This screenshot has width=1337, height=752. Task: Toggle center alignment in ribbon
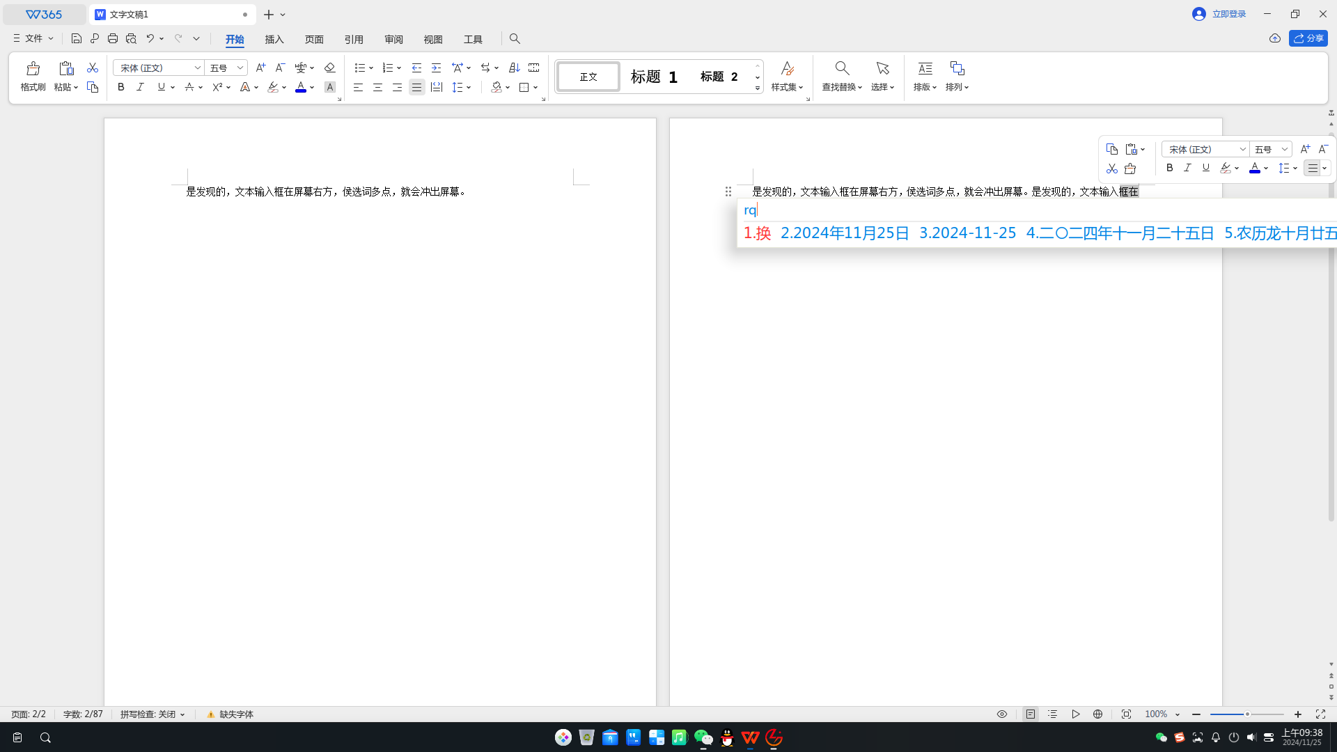377,87
